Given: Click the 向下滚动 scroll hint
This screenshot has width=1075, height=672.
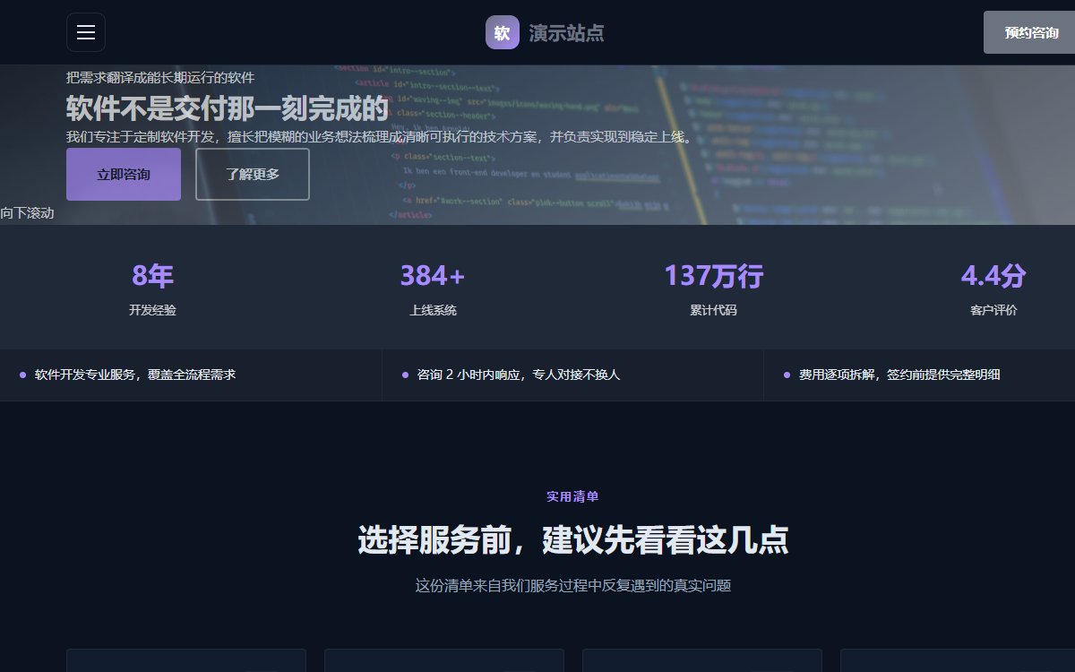Looking at the screenshot, I should (27, 213).
